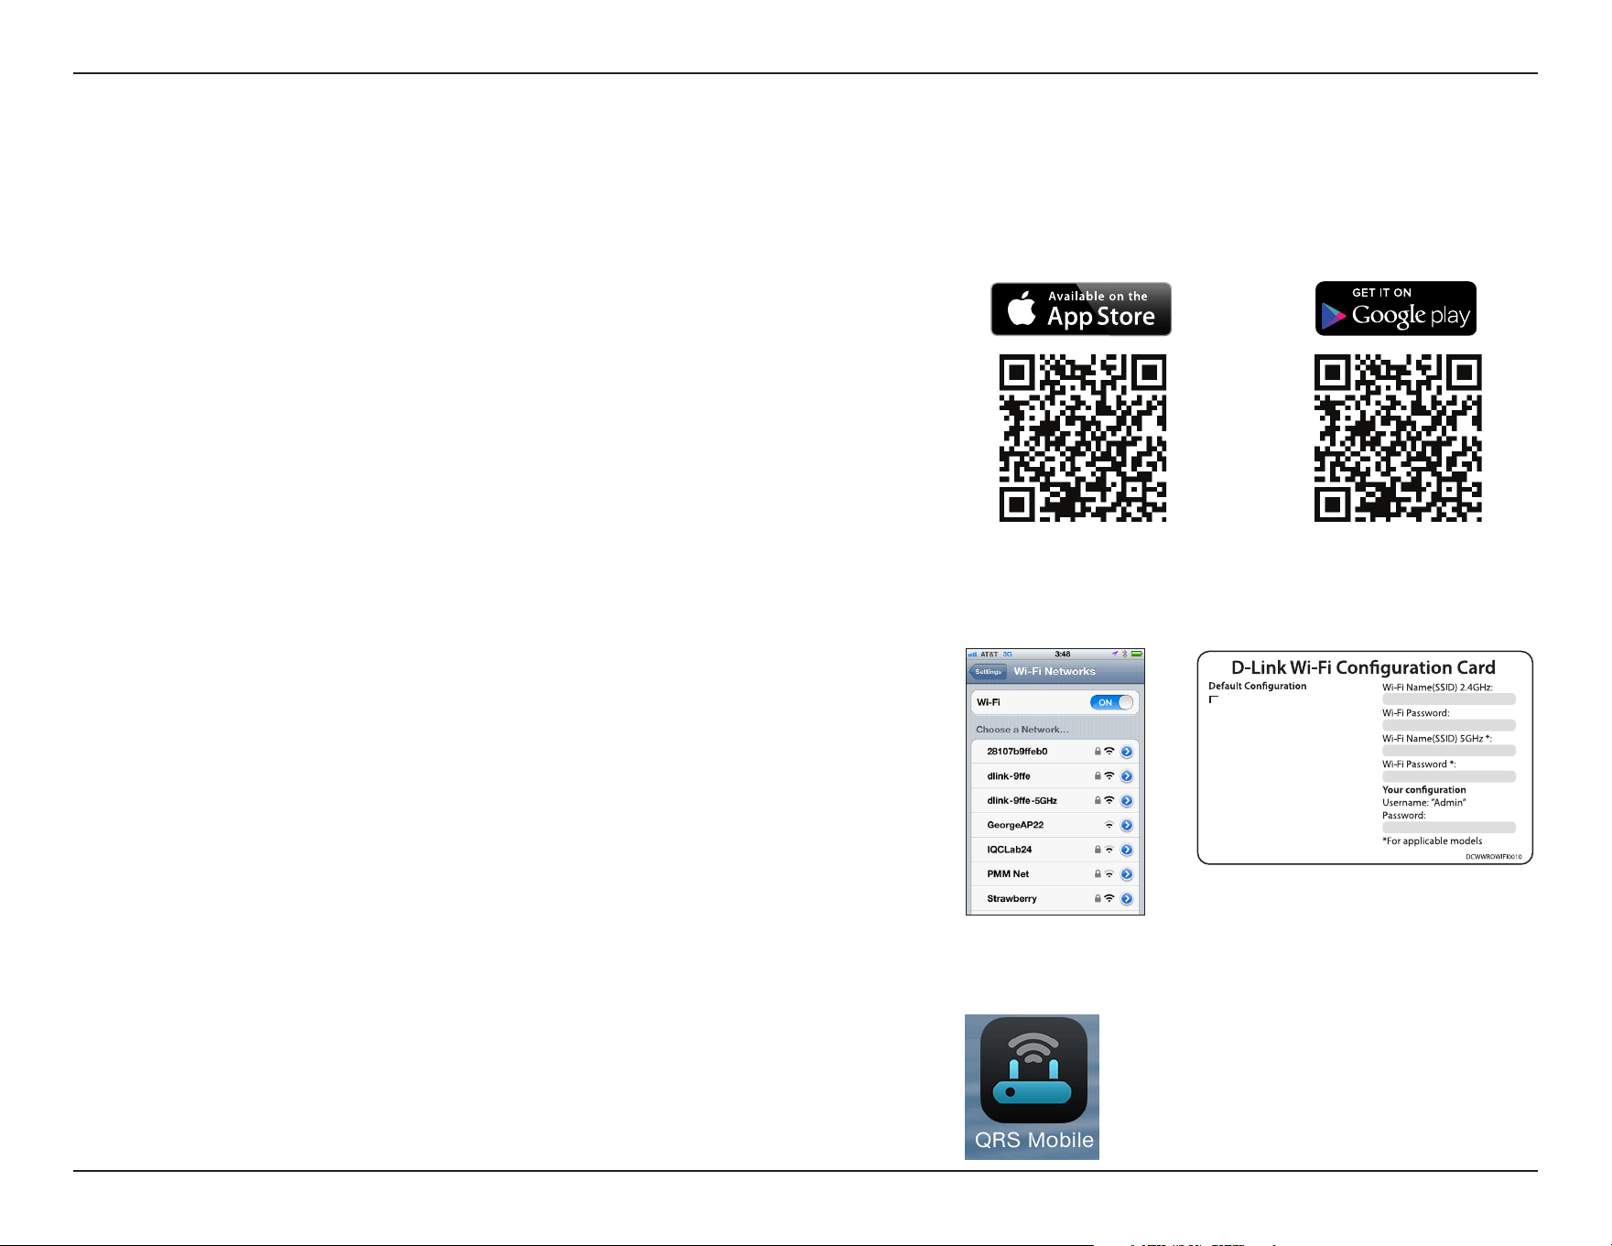The image size is (1612, 1246).
Task: Click the Available on the App Store badge
Action: pyautogui.click(x=1080, y=309)
